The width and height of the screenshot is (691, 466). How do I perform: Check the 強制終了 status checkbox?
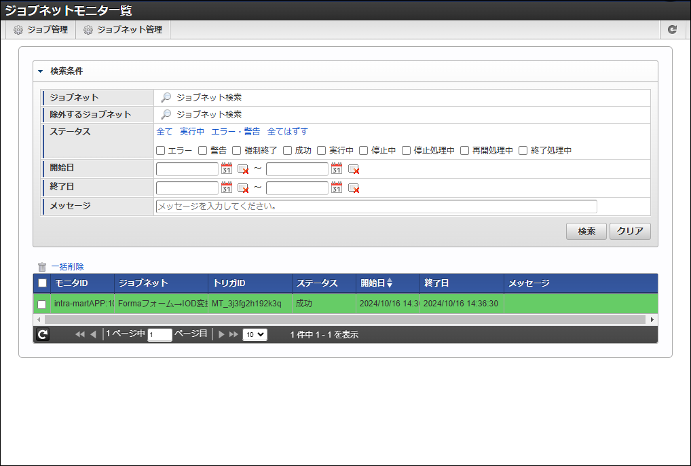(x=237, y=151)
